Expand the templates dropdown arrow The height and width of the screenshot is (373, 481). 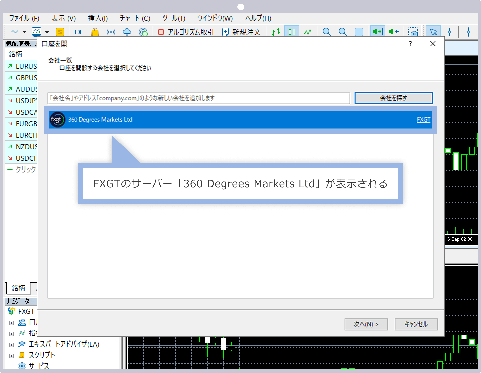47,32
